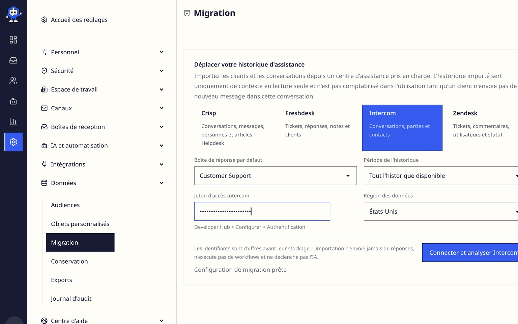Click the globe icon beside Centre d'aide
The image size is (518, 324).
tap(44, 321)
